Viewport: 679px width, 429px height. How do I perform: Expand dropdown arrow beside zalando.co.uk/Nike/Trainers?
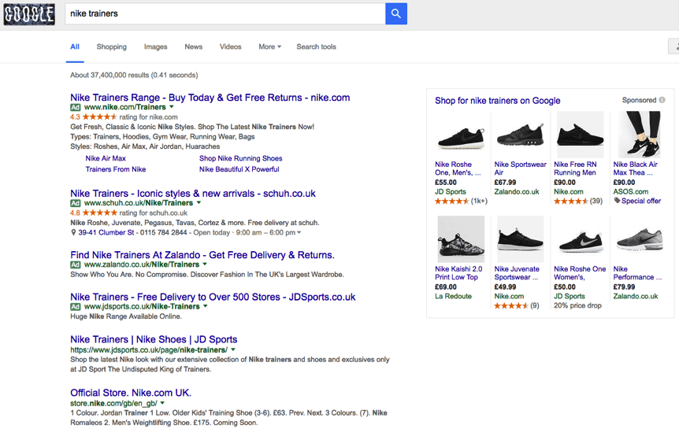click(205, 264)
